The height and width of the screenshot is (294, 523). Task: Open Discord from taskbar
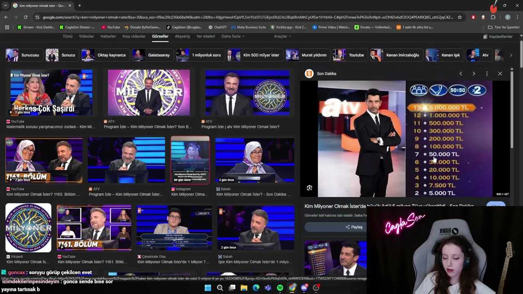tap(304, 288)
